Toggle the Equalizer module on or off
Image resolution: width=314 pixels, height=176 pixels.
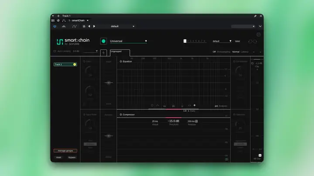point(121,61)
